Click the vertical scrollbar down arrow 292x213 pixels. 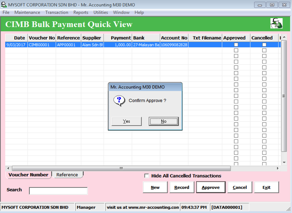284,162
